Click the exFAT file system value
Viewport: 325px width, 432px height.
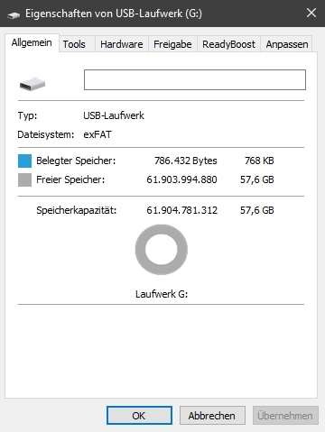coord(97,134)
